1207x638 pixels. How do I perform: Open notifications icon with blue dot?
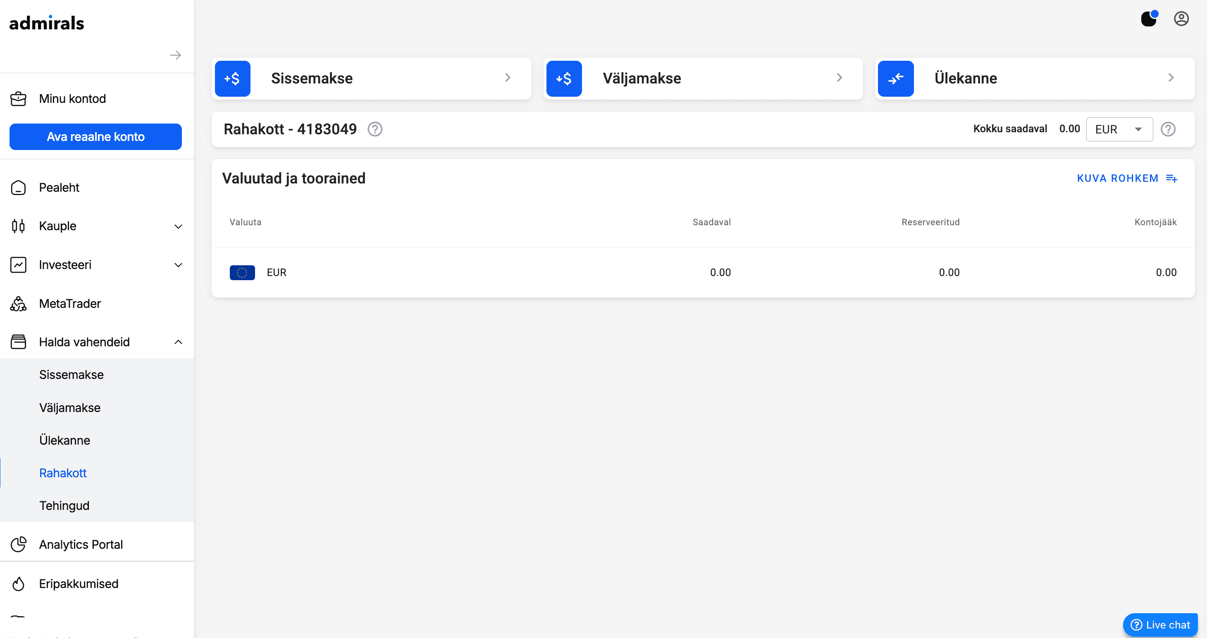(x=1148, y=19)
